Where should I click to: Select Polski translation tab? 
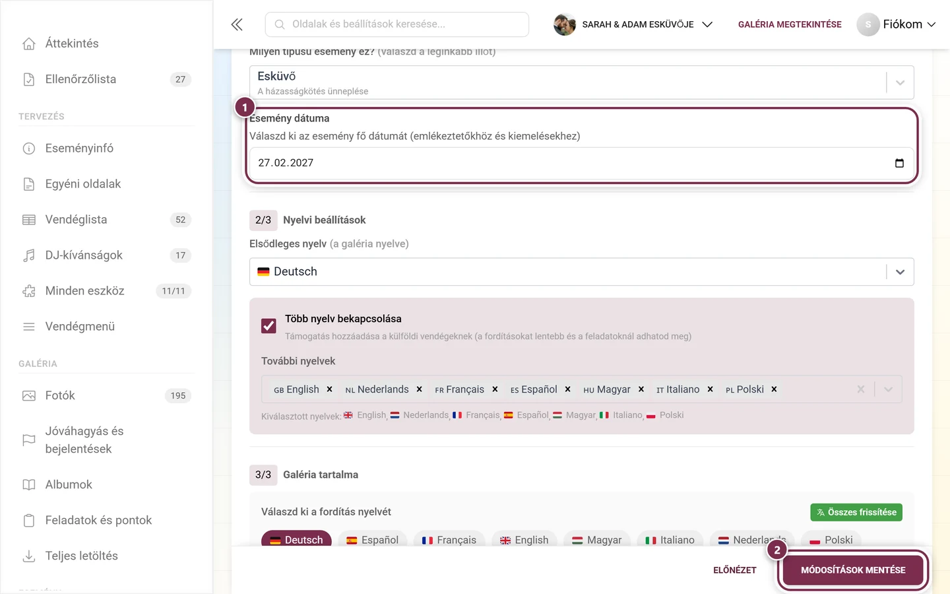click(x=831, y=540)
